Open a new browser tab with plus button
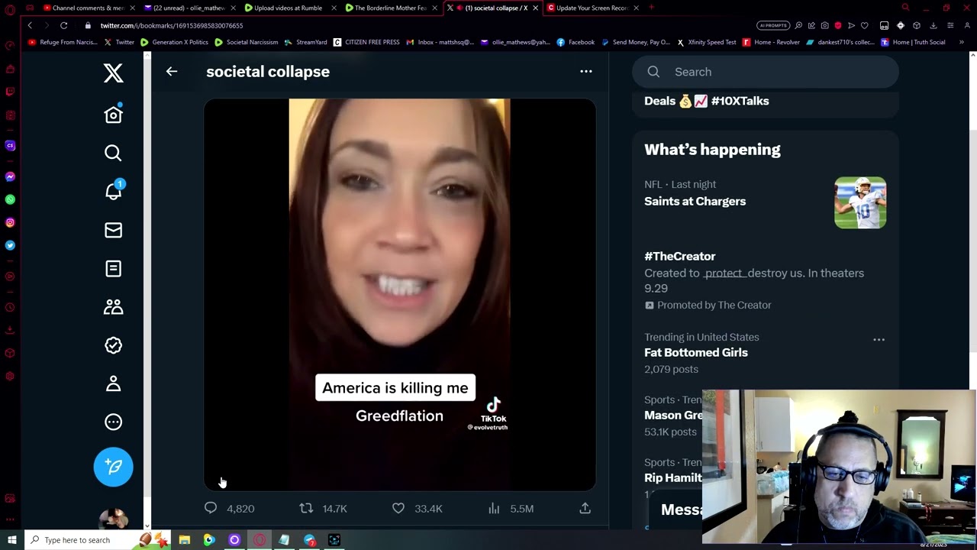 [651, 8]
